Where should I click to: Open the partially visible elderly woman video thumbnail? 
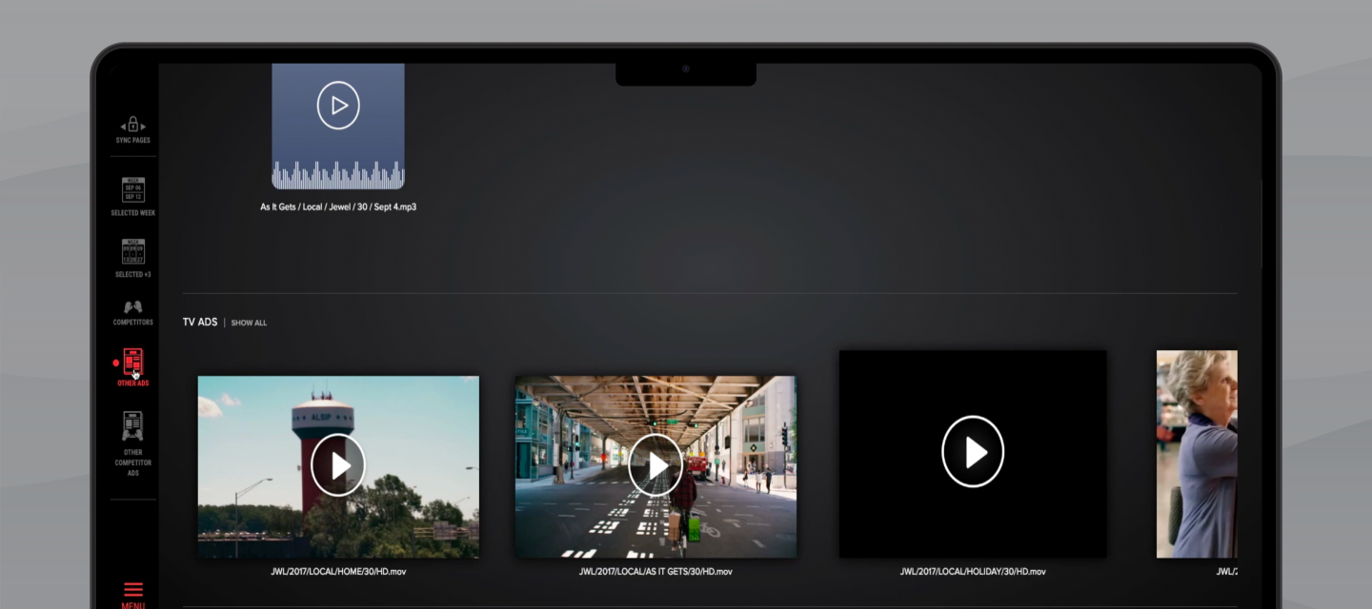(x=1197, y=454)
